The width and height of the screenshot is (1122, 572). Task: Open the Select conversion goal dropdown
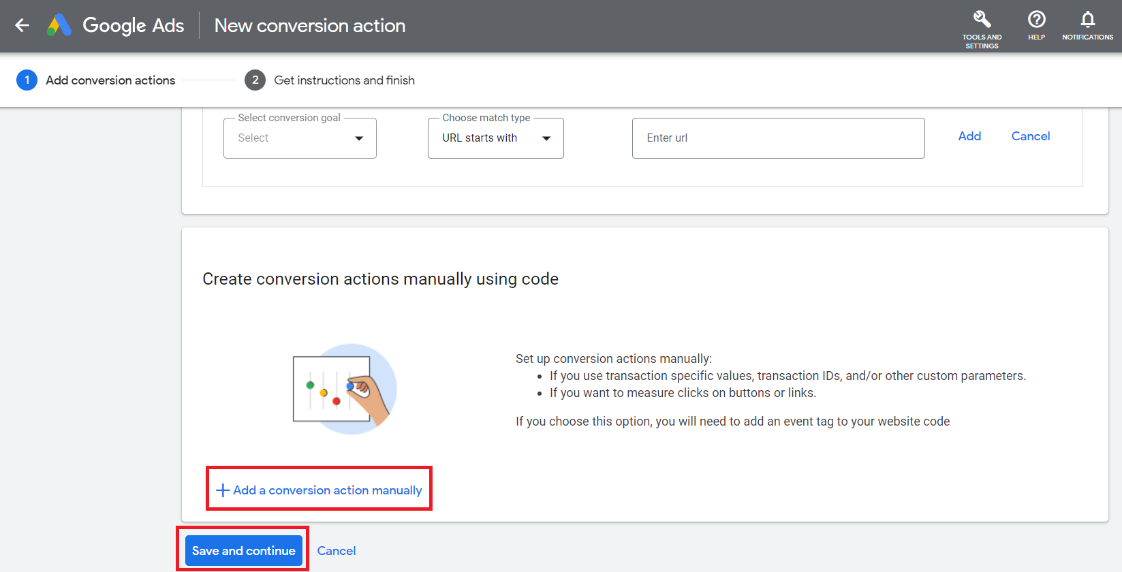point(300,138)
